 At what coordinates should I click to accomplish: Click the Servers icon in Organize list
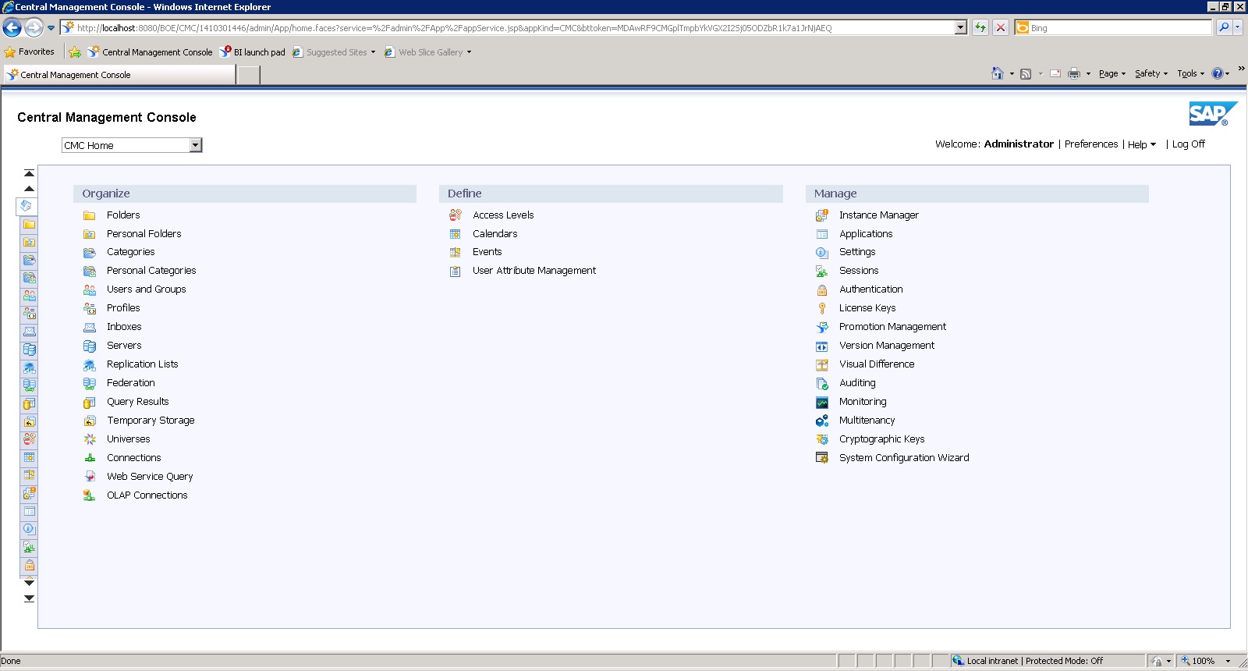90,346
